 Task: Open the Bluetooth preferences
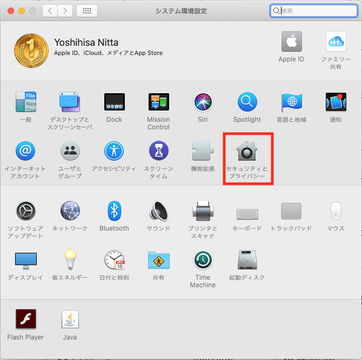[114, 211]
